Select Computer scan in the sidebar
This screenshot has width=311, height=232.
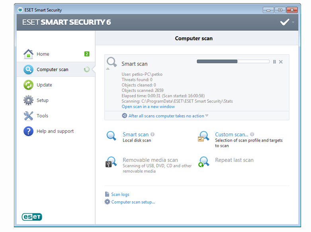tap(56, 69)
